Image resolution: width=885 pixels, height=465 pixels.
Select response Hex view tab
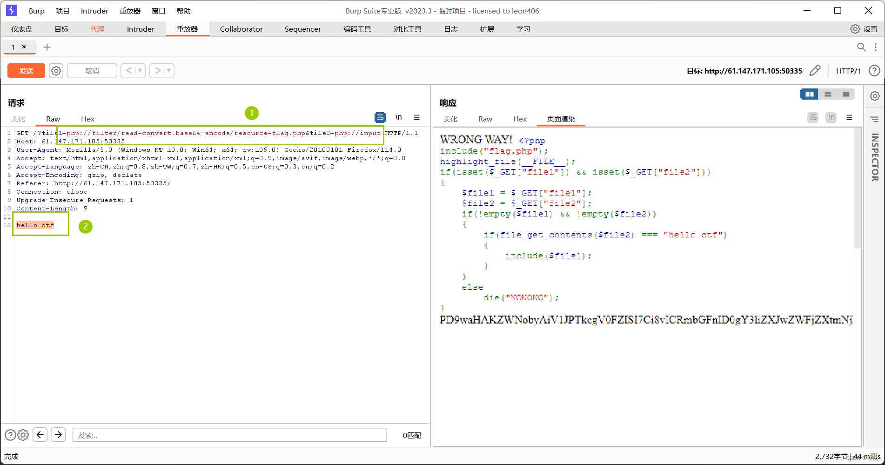click(520, 119)
